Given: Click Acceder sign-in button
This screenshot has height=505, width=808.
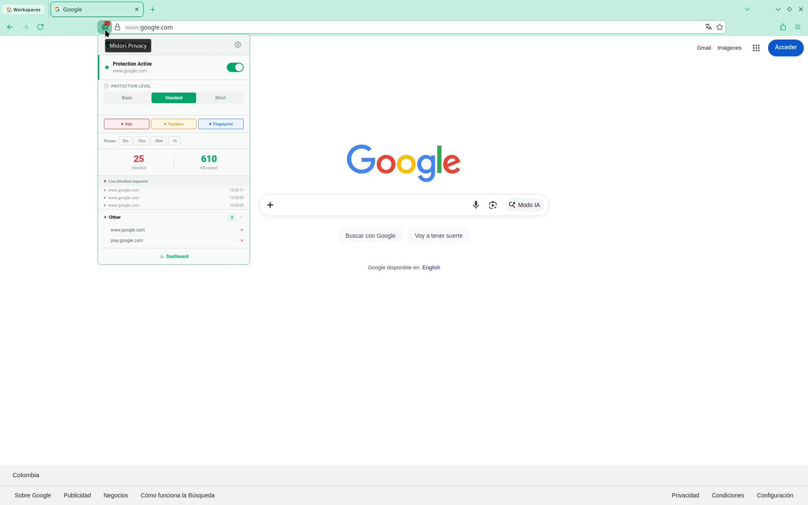Looking at the screenshot, I should tap(786, 48).
